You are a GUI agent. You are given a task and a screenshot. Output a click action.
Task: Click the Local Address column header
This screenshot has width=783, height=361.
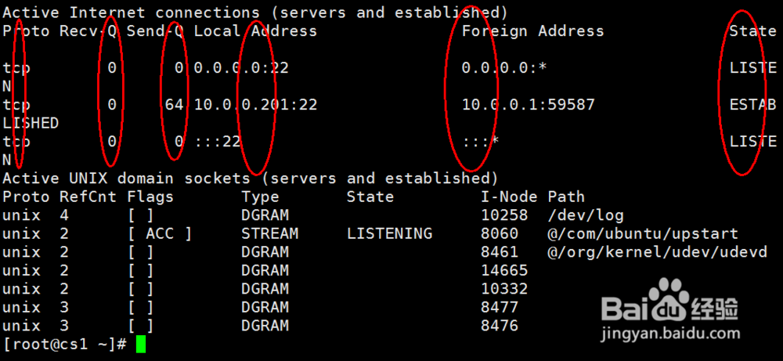pyautogui.click(x=255, y=31)
